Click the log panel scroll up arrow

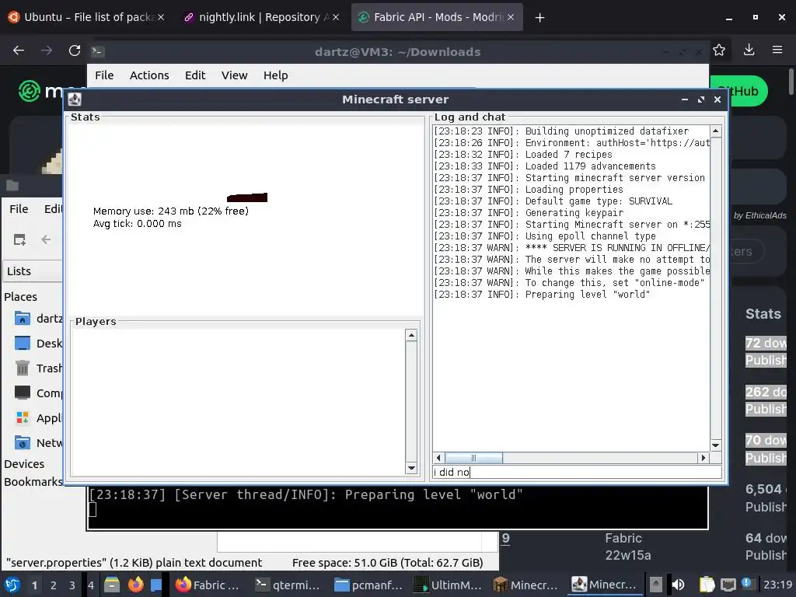(716, 131)
